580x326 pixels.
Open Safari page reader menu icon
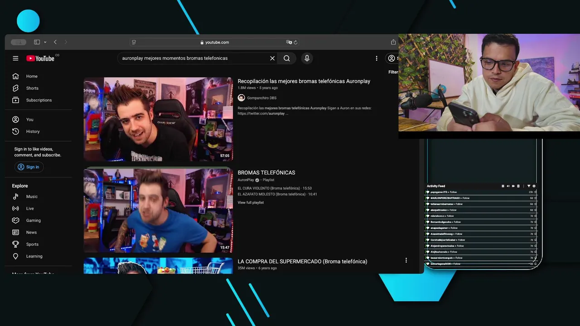click(x=134, y=42)
